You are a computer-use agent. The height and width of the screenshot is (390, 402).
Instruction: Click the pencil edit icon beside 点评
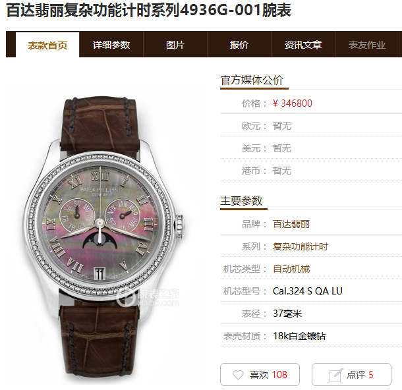(336, 375)
